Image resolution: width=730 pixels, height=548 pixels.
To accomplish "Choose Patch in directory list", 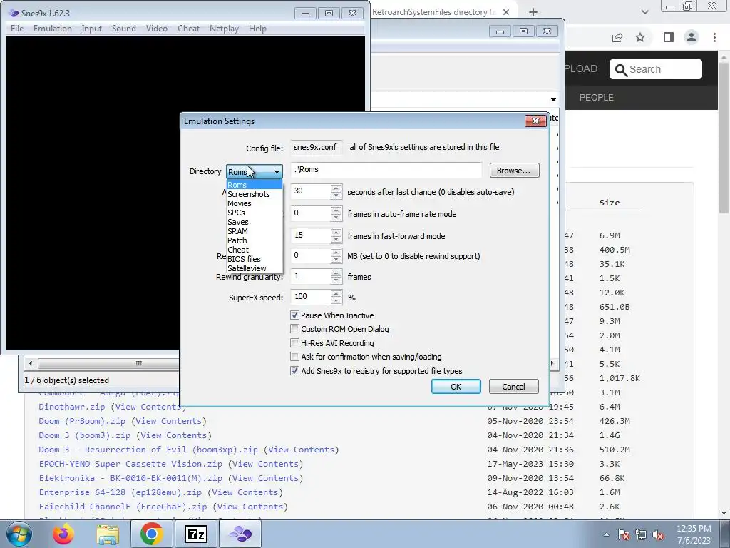I will (255, 240).
